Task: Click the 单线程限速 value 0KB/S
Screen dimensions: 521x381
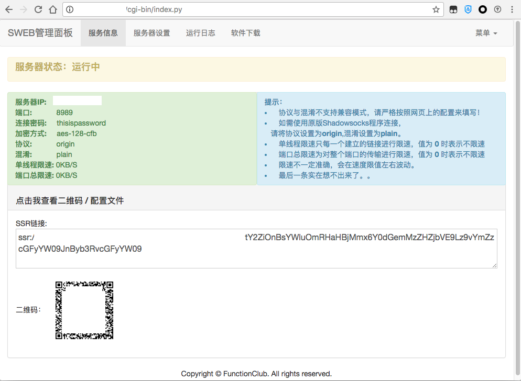Action: click(67, 165)
